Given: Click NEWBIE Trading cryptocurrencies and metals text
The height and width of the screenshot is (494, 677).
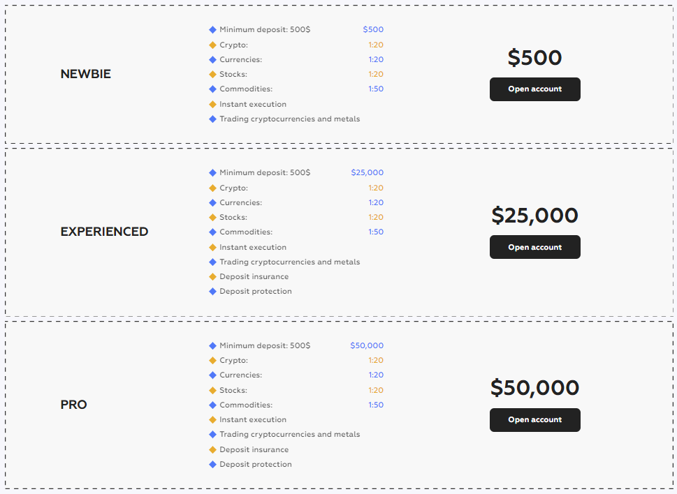Looking at the screenshot, I should 289,119.
